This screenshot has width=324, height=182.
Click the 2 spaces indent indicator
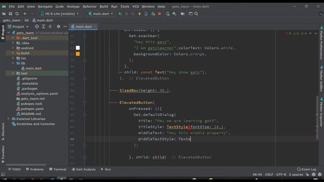296,174
